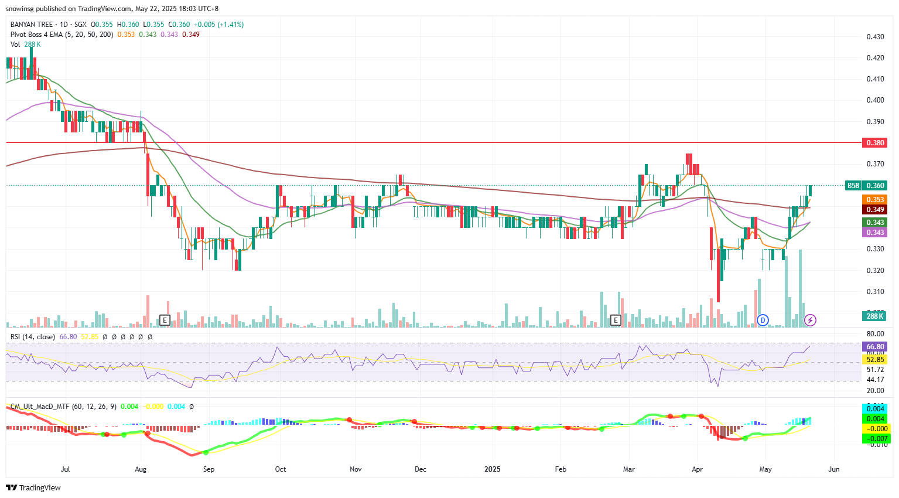This screenshot has height=498, width=899.
Task: Select the CM_Ult_MacD_MTF legend label
Action: point(63,406)
